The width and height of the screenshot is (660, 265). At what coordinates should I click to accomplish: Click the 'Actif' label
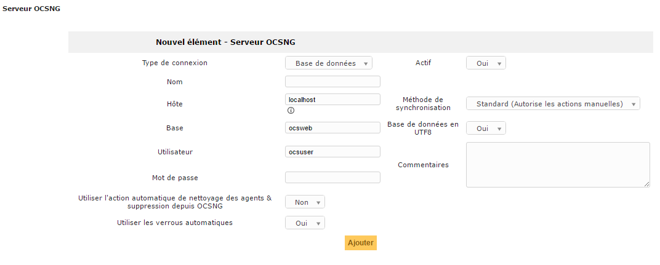423,63
